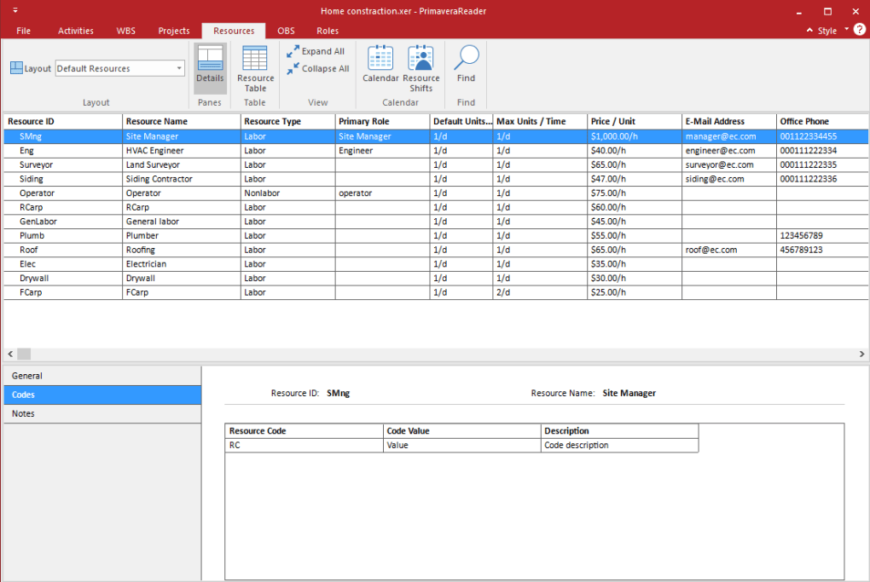This screenshot has height=582, width=870.
Task: Click the Collapse All icon
Action: tap(293, 69)
